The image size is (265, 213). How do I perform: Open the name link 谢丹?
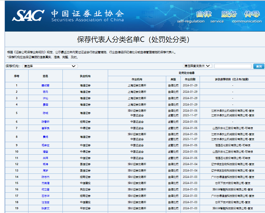coord(45,92)
